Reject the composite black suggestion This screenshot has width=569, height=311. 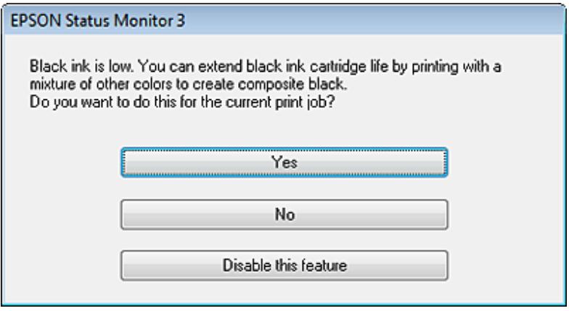point(284,215)
